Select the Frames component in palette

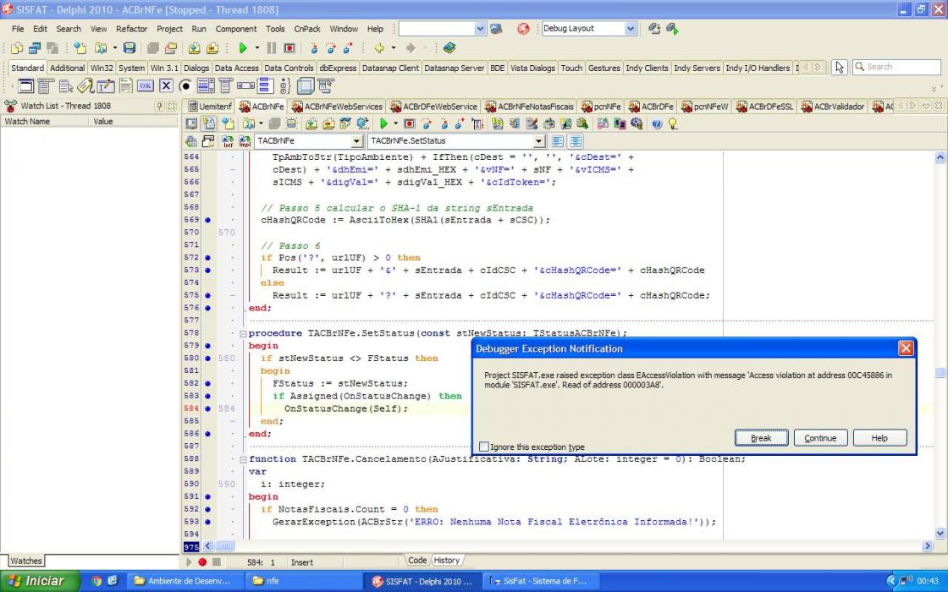point(26,85)
